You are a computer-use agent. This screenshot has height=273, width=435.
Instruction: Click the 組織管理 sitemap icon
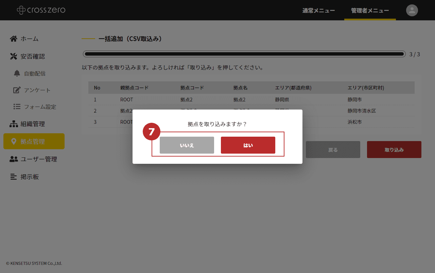[x=14, y=124]
